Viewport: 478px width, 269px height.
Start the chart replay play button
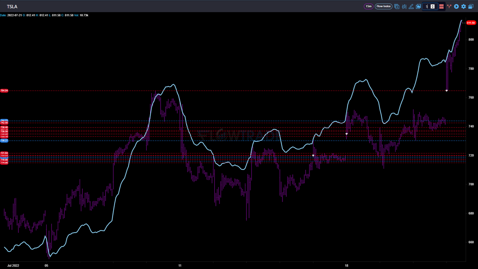(456, 6)
